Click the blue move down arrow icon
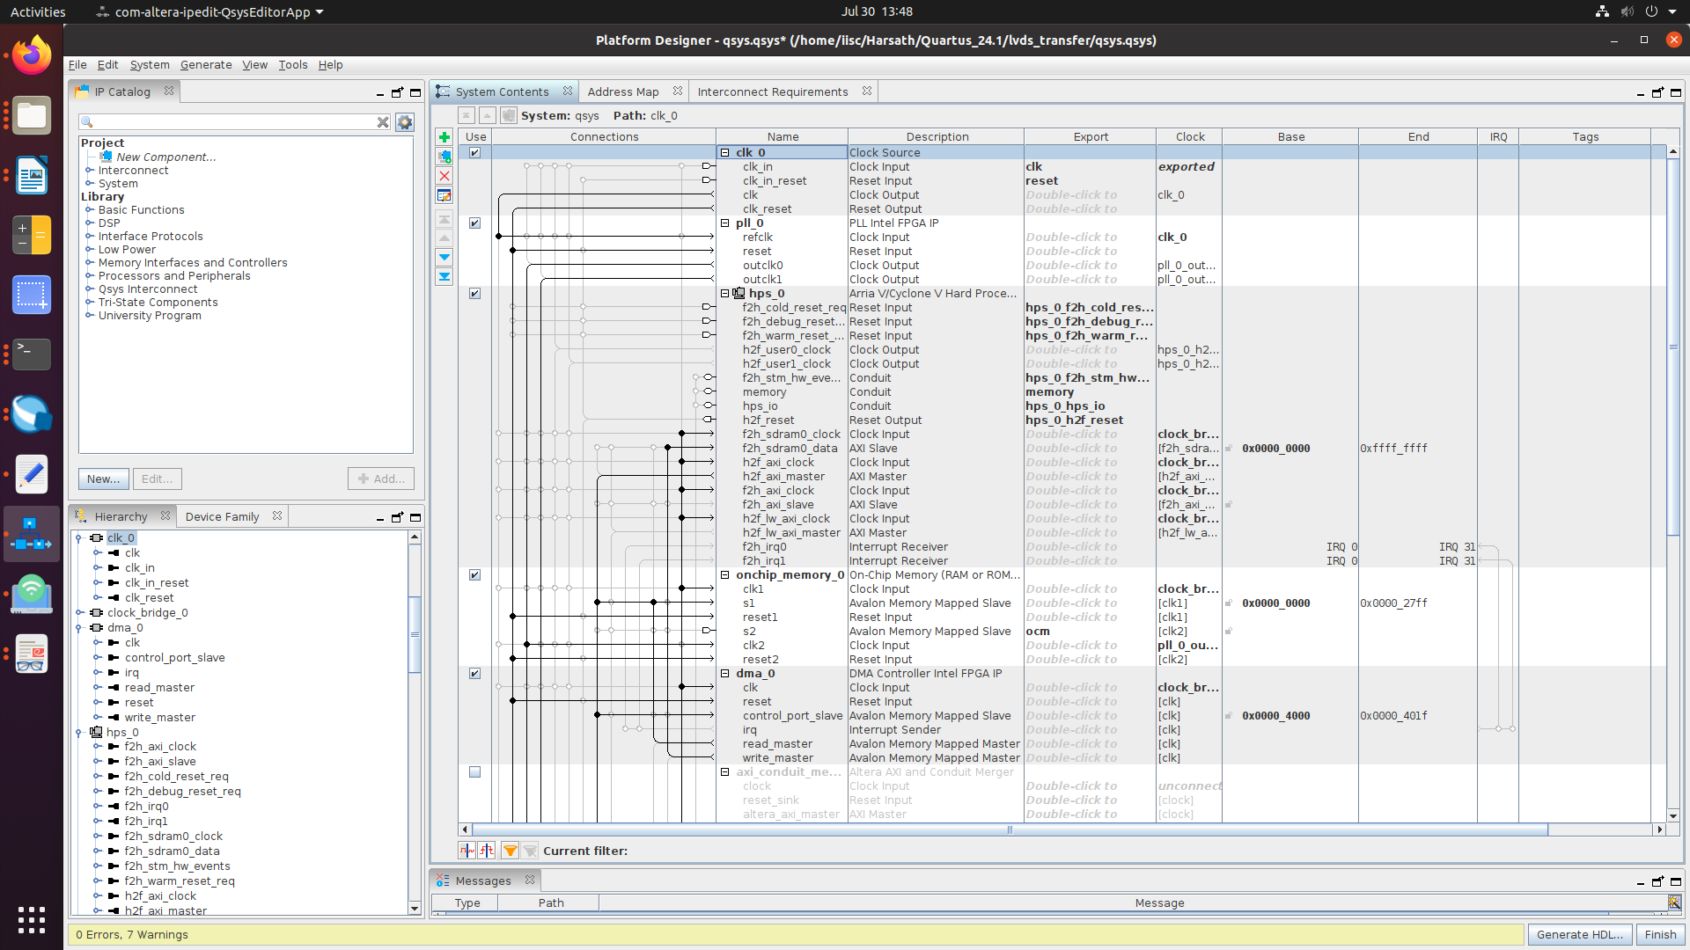The image size is (1690, 950). tap(445, 257)
